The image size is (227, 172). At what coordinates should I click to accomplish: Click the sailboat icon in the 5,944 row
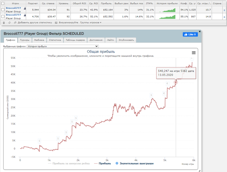pos(25,8)
